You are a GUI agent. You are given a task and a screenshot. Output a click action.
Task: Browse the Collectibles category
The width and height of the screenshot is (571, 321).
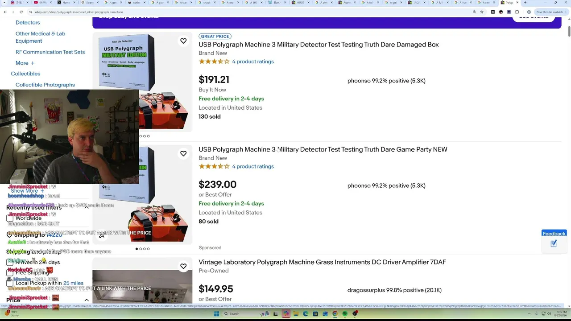pos(25,74)
